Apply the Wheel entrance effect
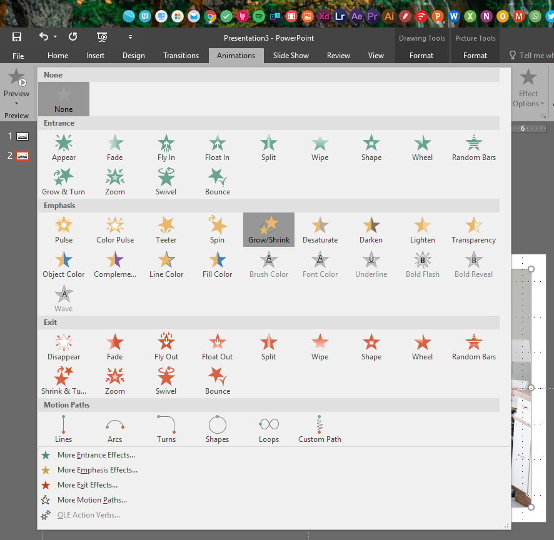 click(x=422, y=147)
